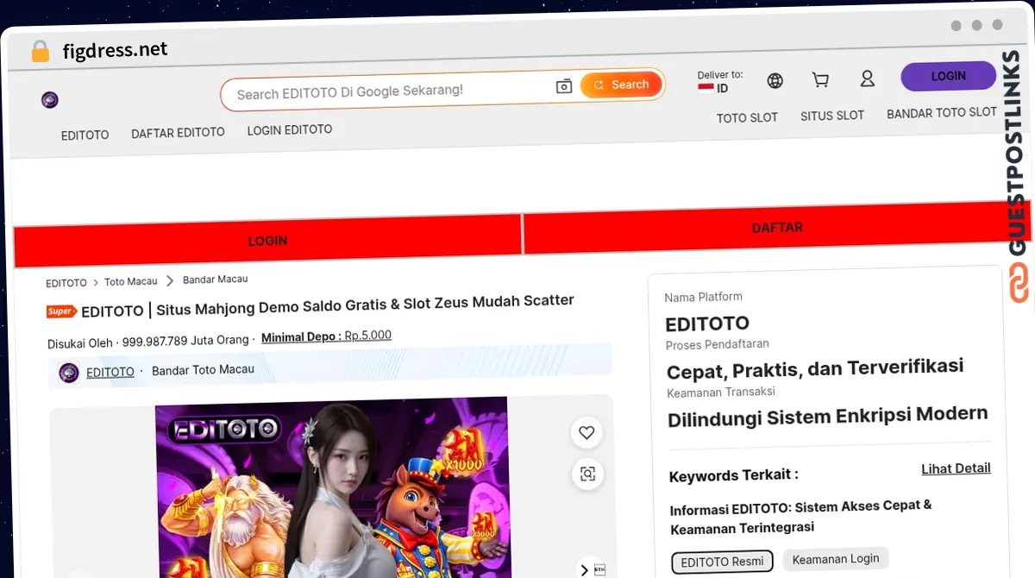The image size is (1035, 578).
Task: Click the purple LOGIN button
Action: [x=948, y=76]
